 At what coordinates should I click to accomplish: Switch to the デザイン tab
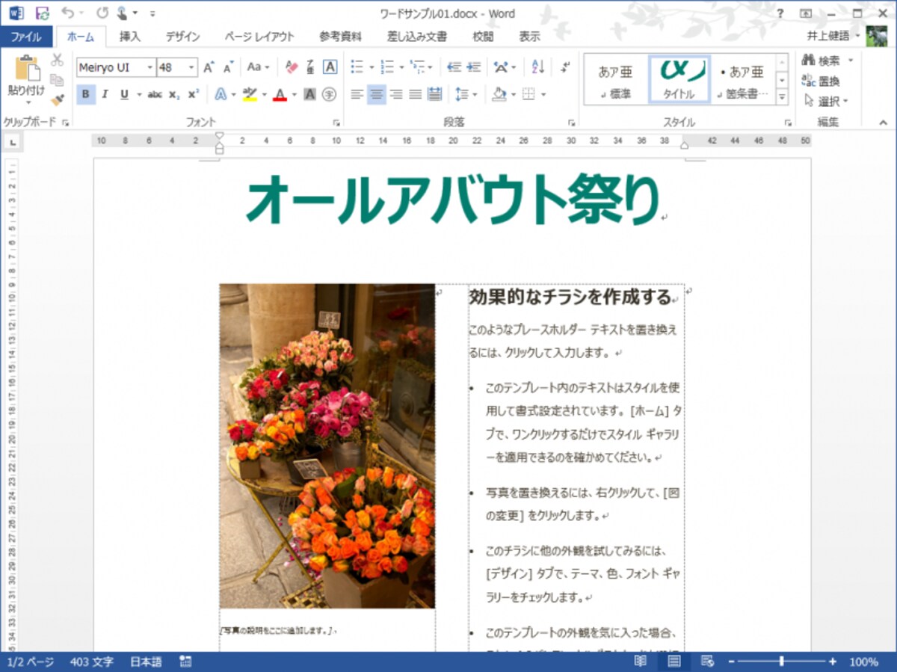tap(183, 36)
